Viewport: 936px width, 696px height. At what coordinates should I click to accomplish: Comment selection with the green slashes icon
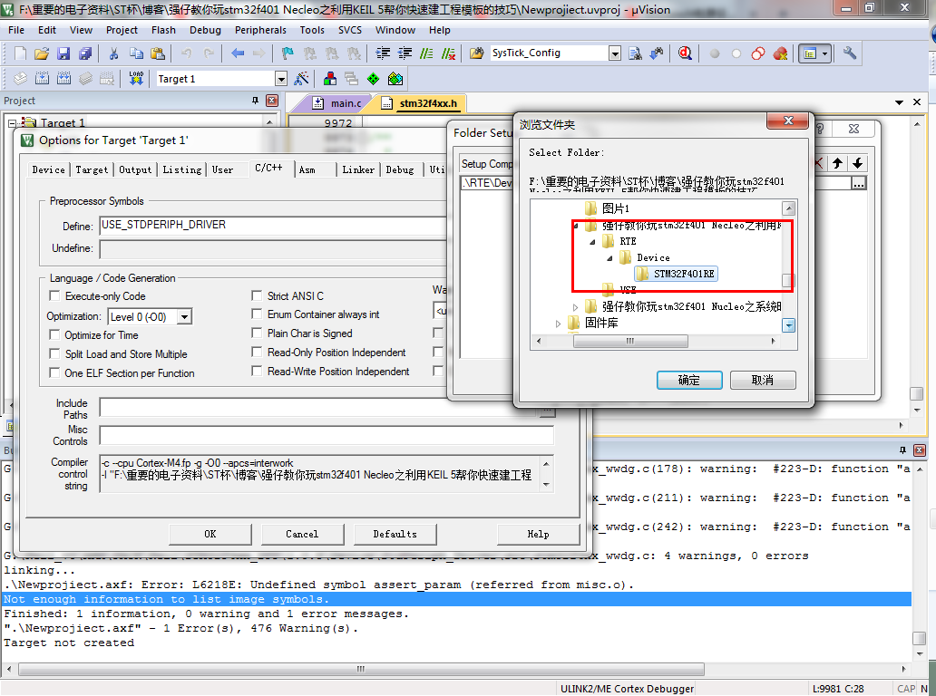pos(426,53)
